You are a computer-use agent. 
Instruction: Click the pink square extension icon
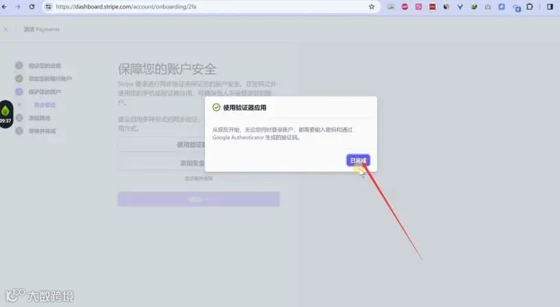[418, 7]
